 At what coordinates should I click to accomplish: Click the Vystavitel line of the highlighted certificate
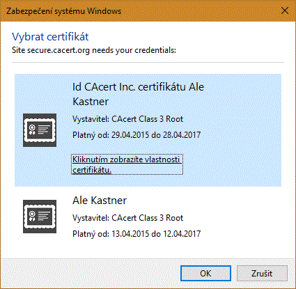pyautogui.click(x=128, y=119)
